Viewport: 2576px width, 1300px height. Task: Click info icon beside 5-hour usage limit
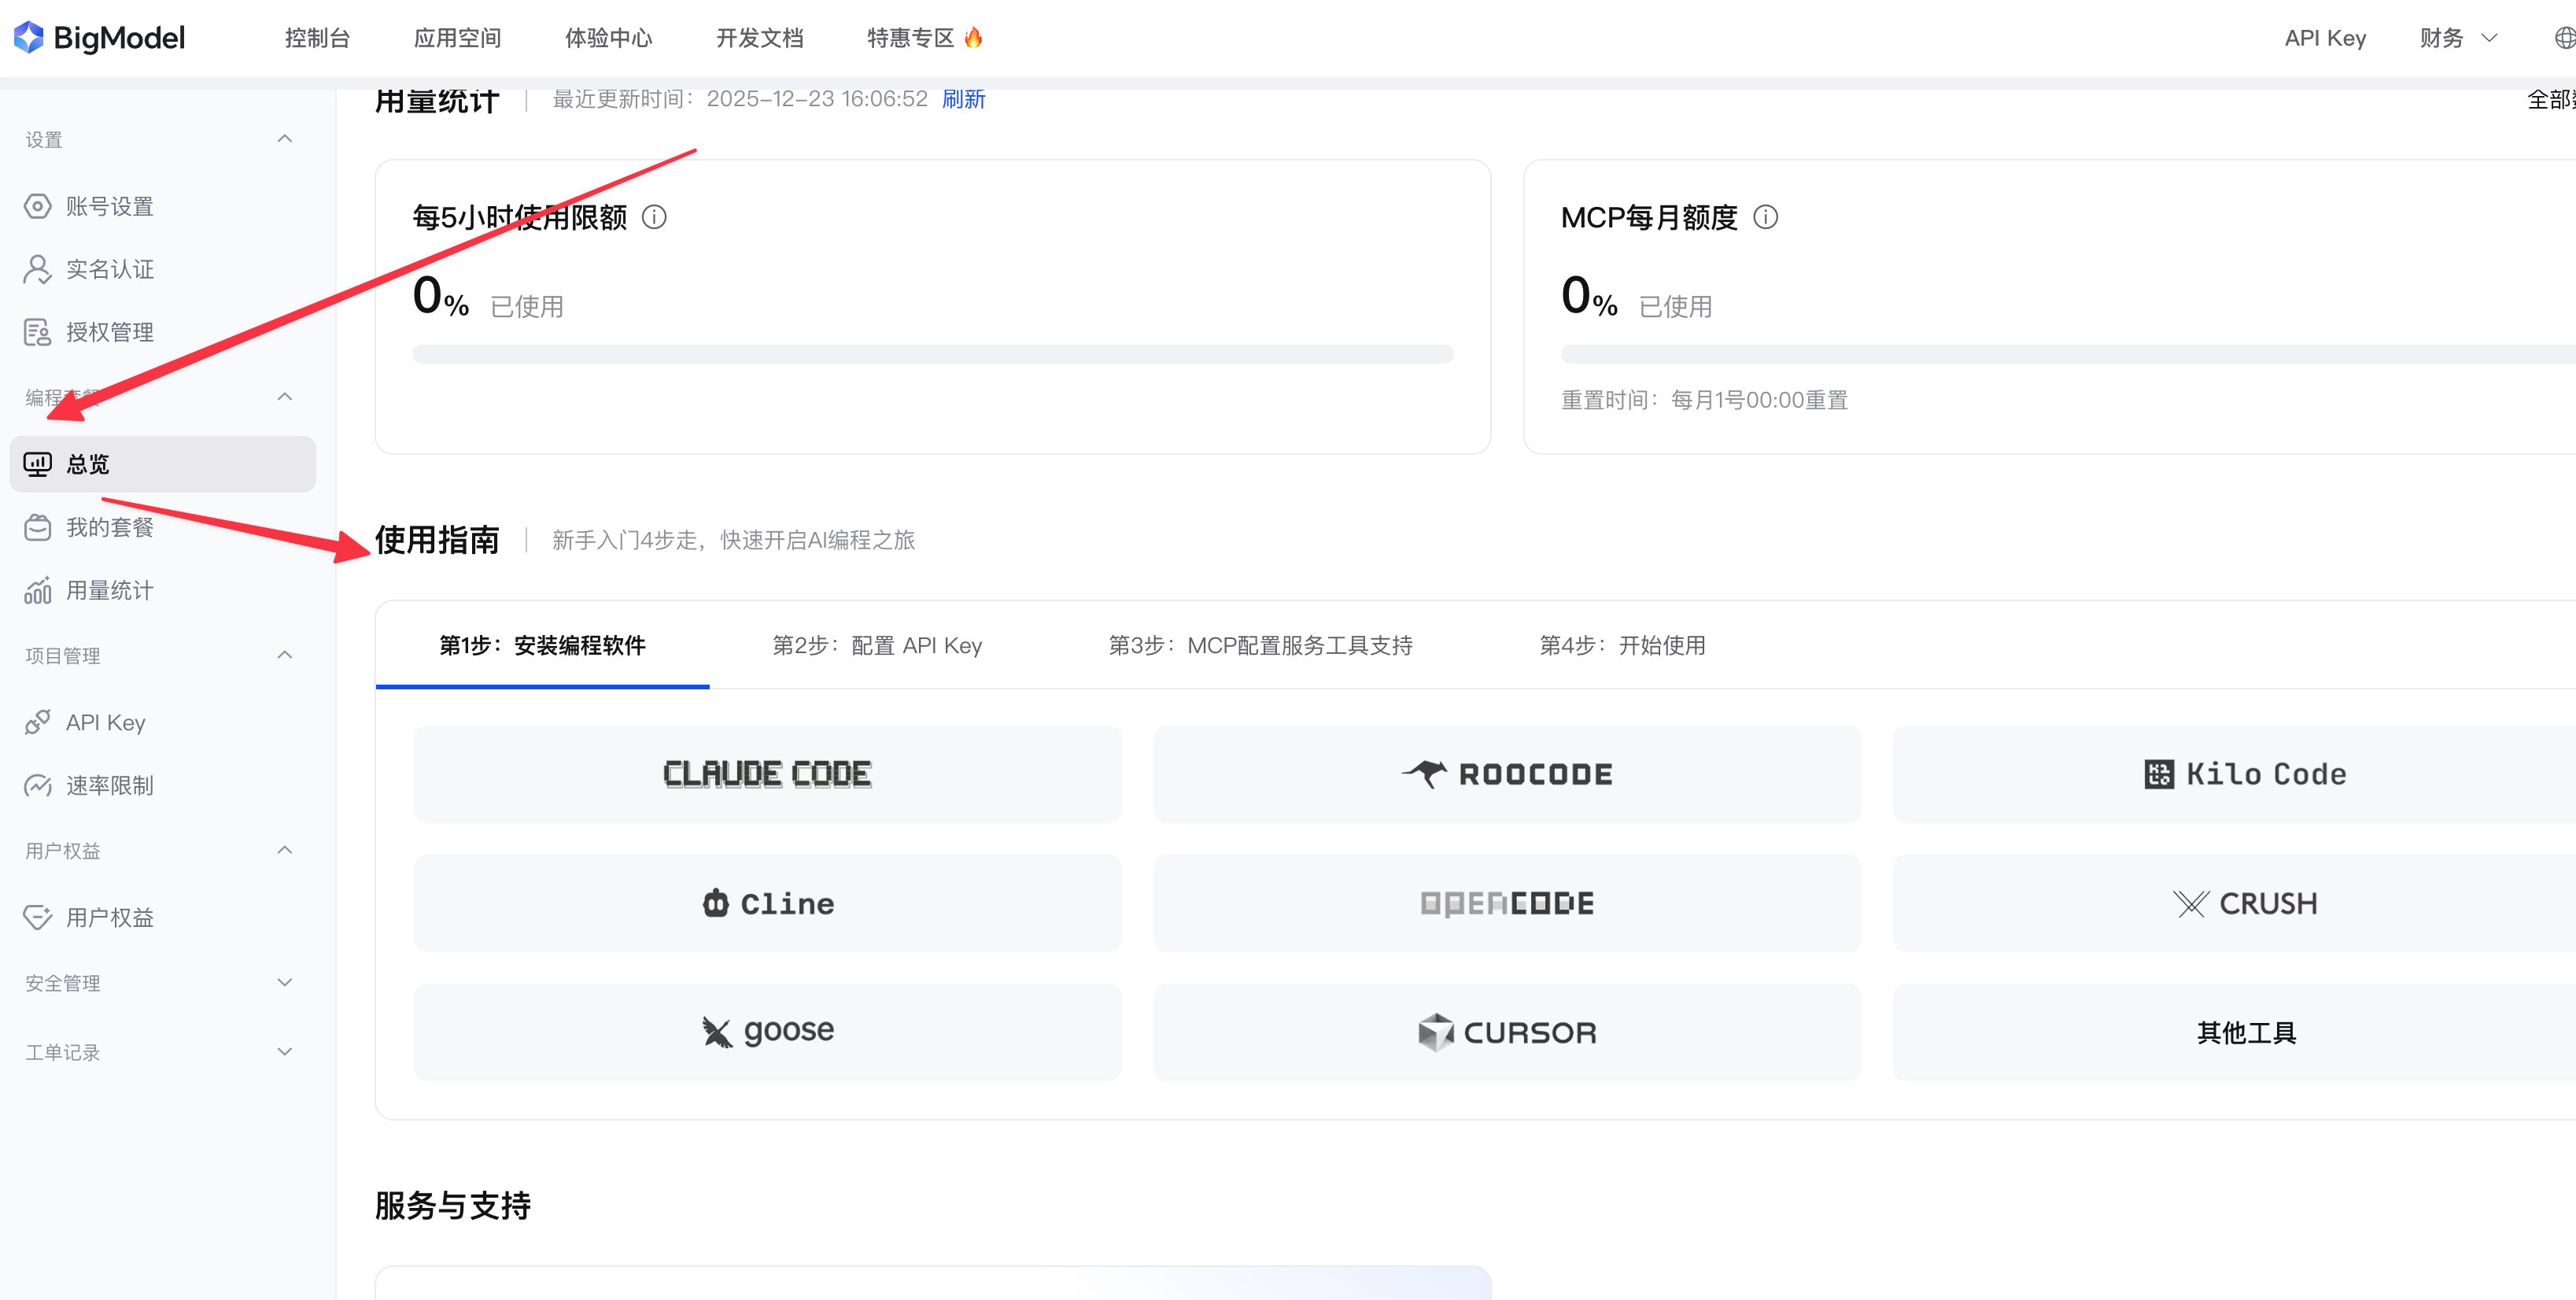[654, 217]
